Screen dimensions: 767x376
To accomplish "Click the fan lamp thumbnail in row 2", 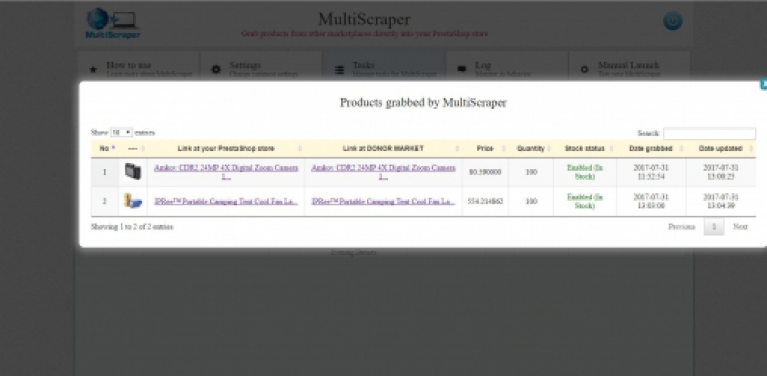I will 133,200.
